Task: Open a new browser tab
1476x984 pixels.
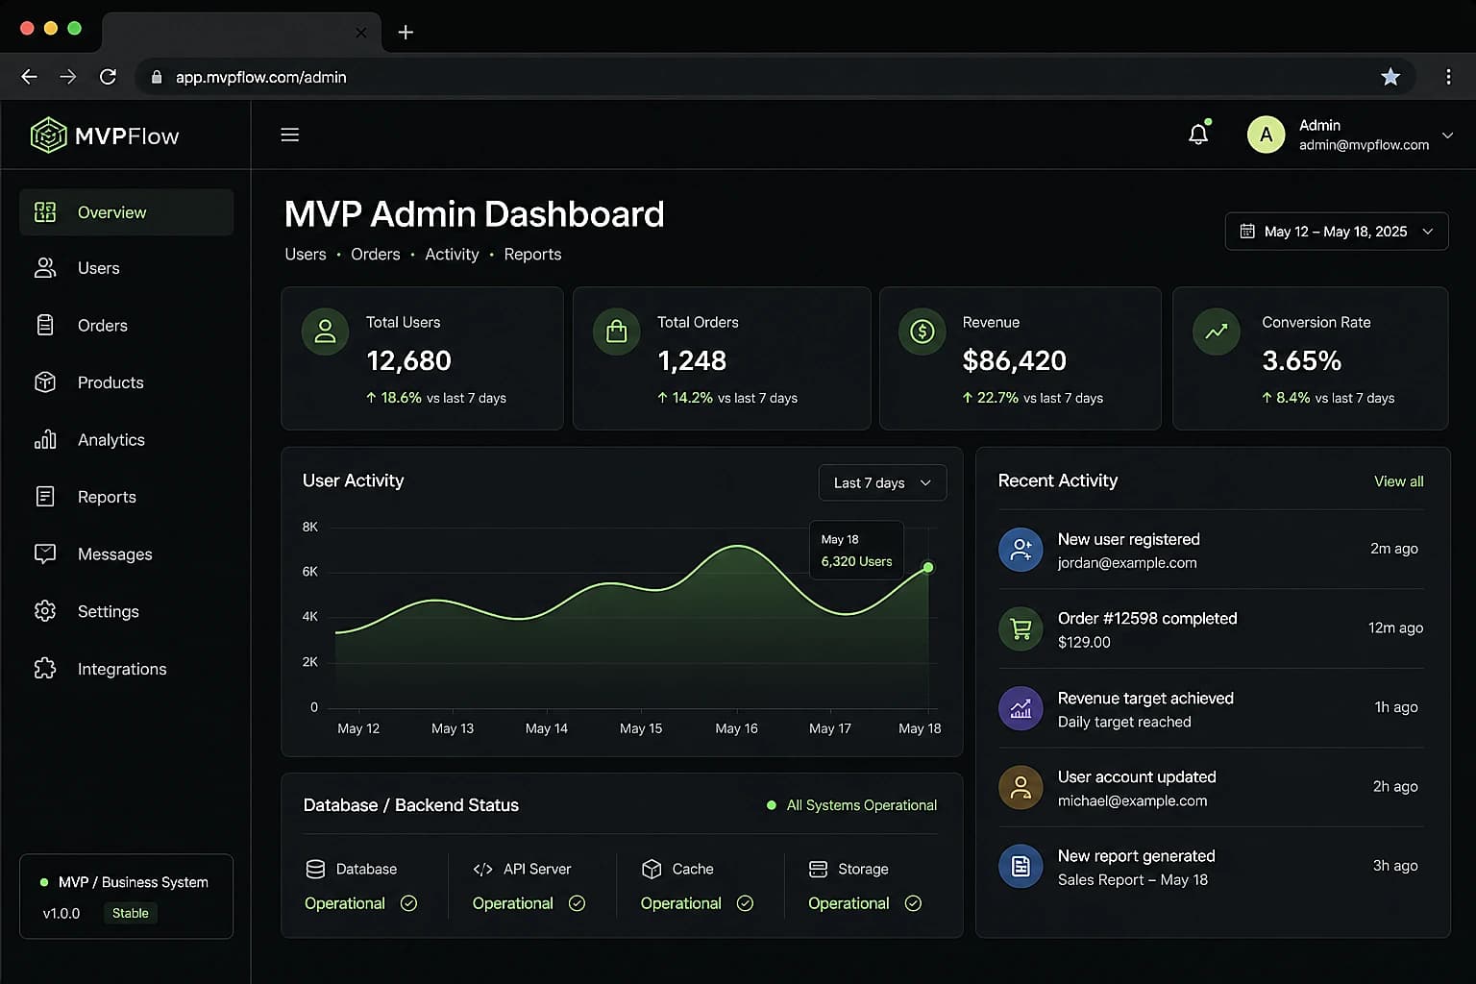Action: pos(406,32)
